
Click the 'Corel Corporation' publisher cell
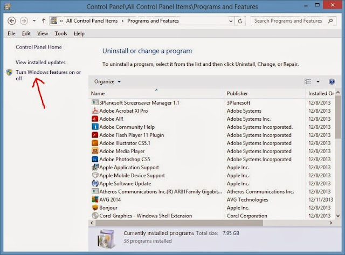[x=247, y=216]
